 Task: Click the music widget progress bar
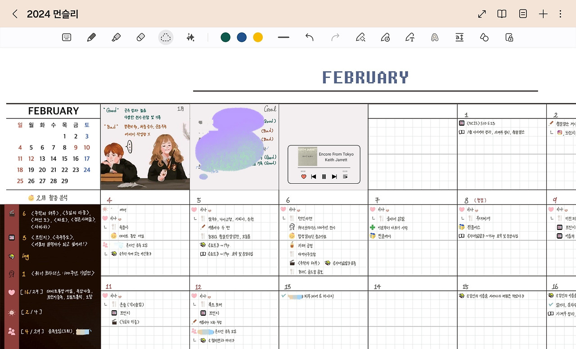(324, 168)
